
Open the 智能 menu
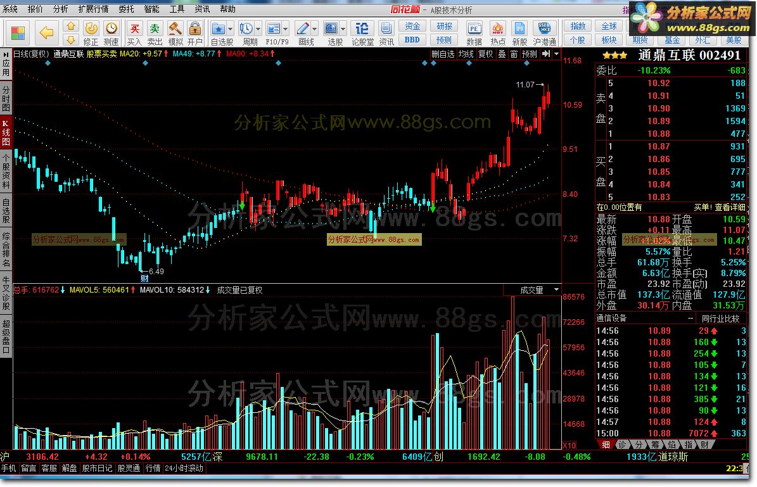pos(151,9)
